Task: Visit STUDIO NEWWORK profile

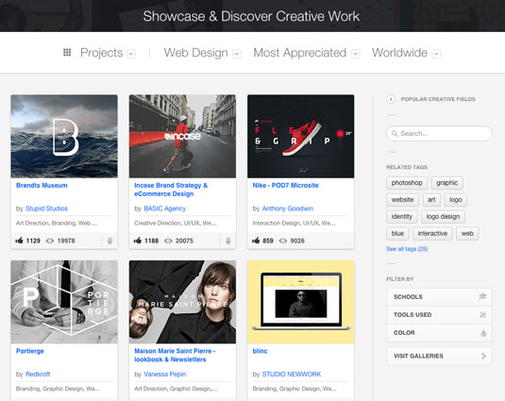Action: pos(292,375)
